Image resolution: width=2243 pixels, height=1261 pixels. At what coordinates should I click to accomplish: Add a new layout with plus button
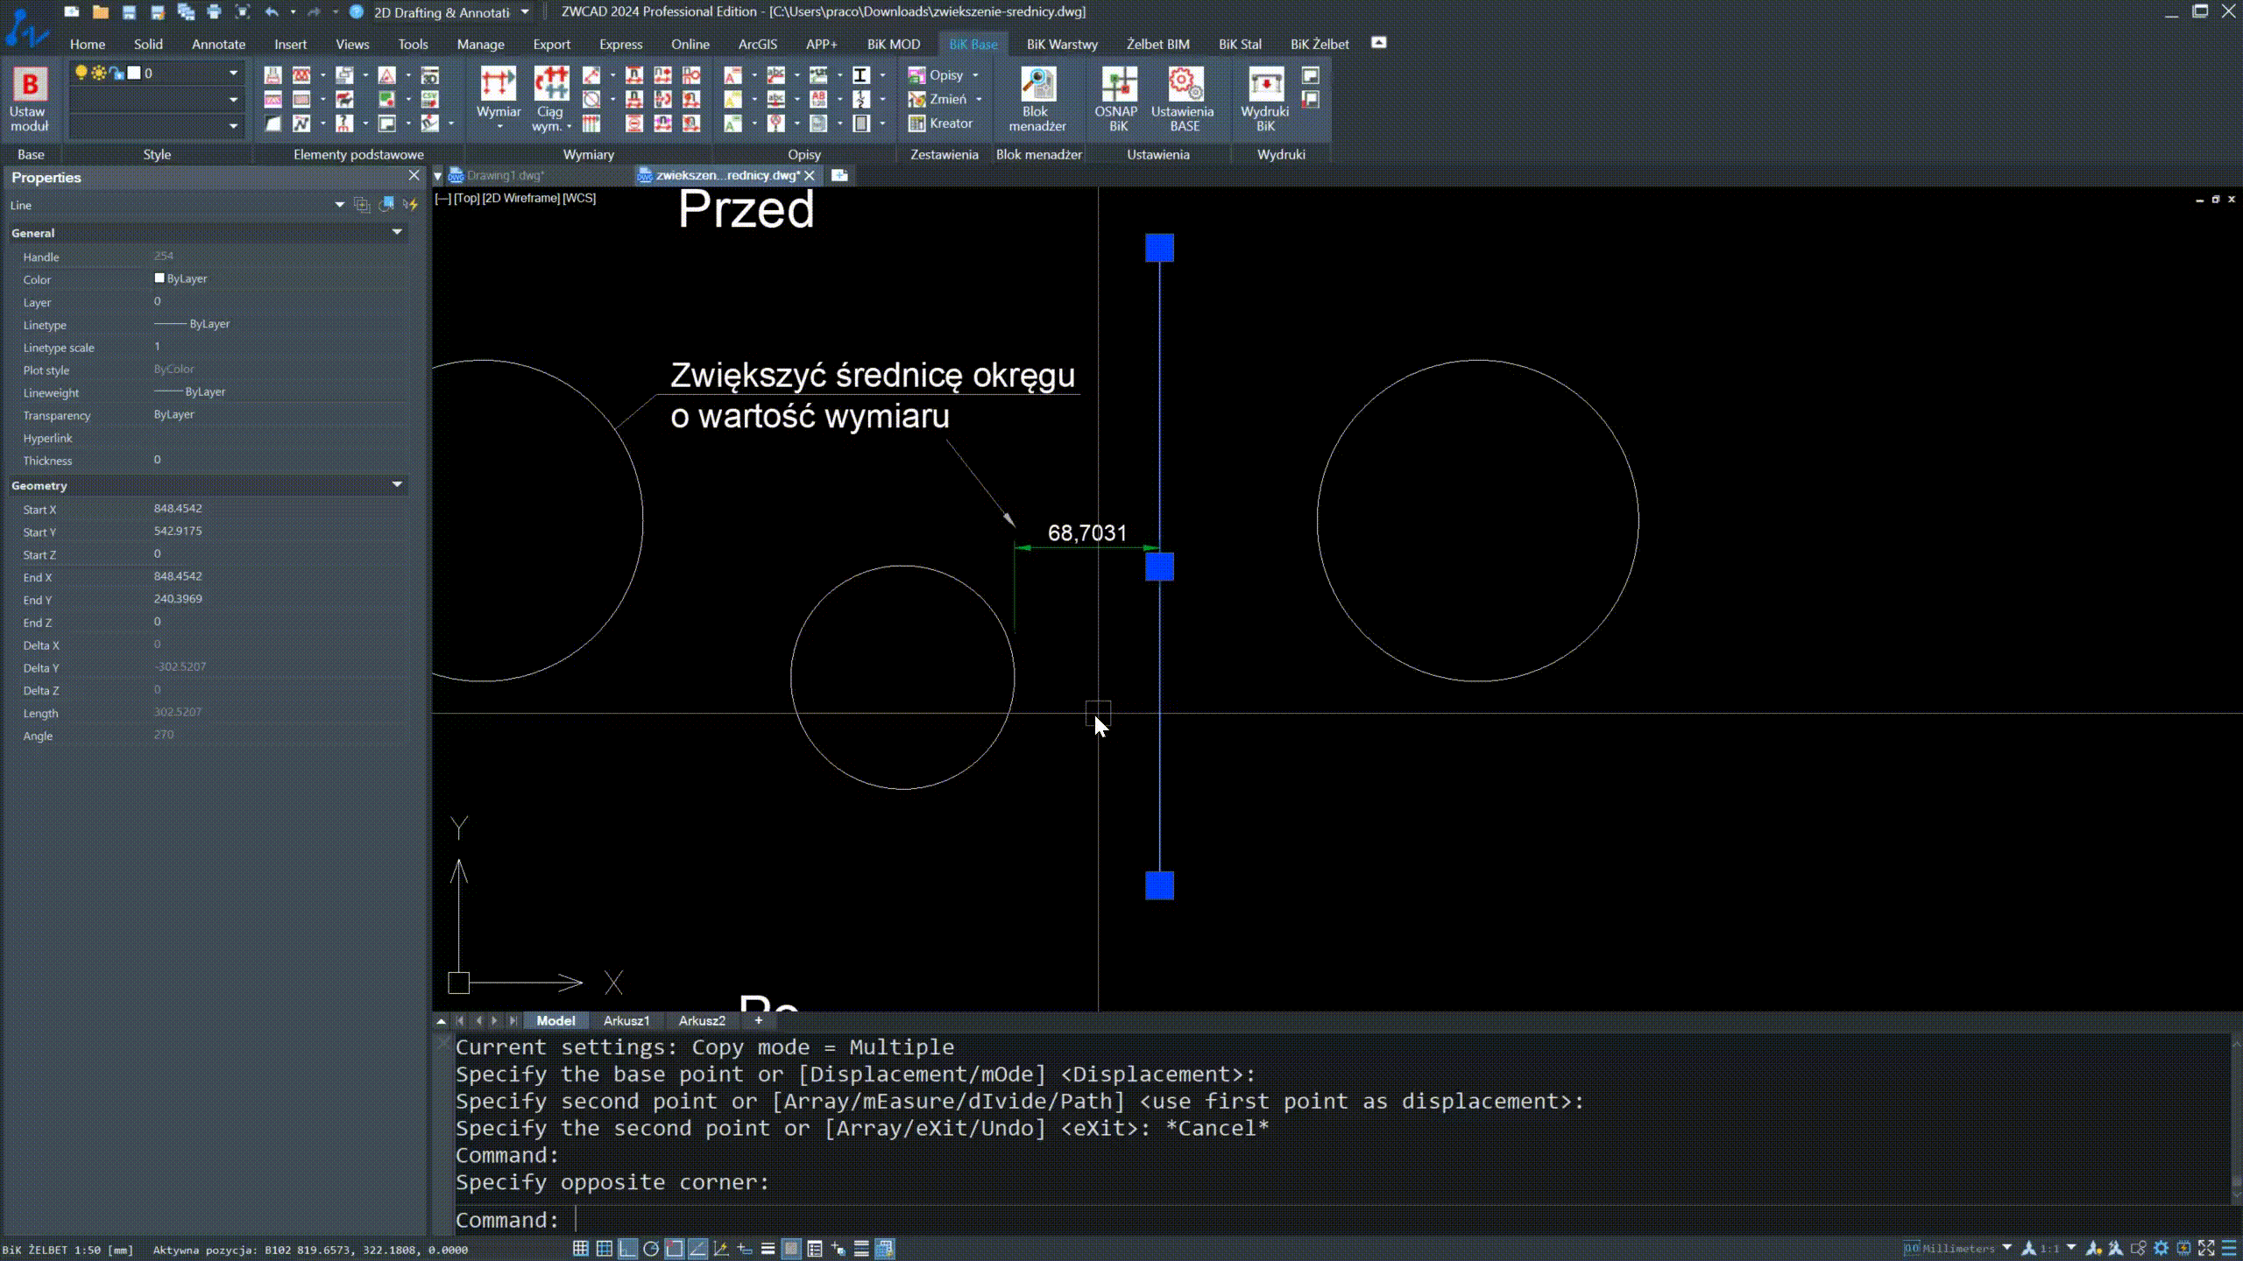(759, 1021)
